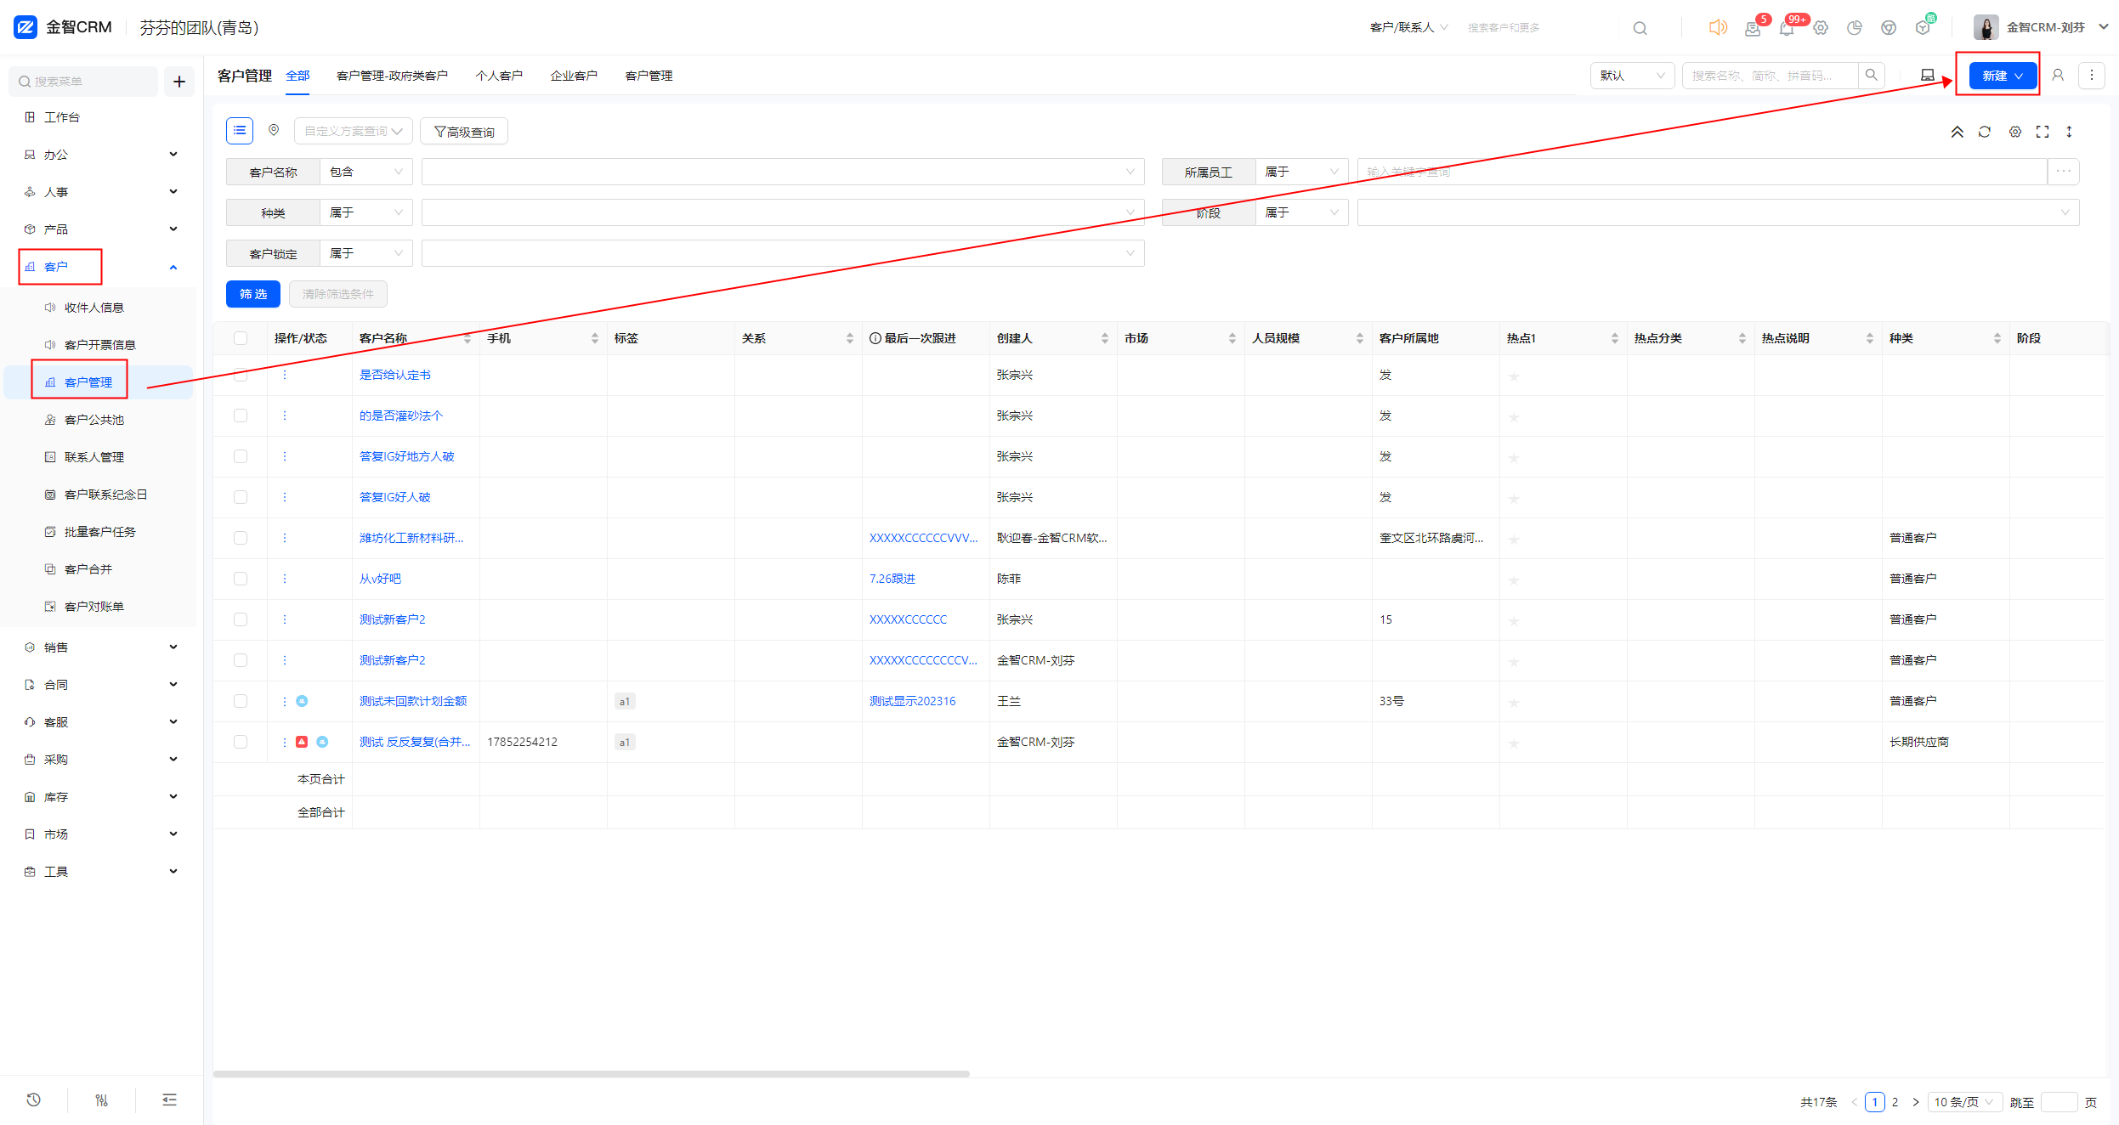2119x1125 pixels.
Task: Select checkbox for 测试未回款计划金额 row
Action: coord(241,701)
